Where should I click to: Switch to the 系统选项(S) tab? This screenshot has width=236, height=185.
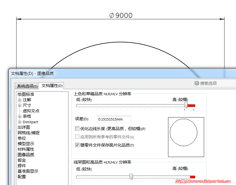click(27, 86)
